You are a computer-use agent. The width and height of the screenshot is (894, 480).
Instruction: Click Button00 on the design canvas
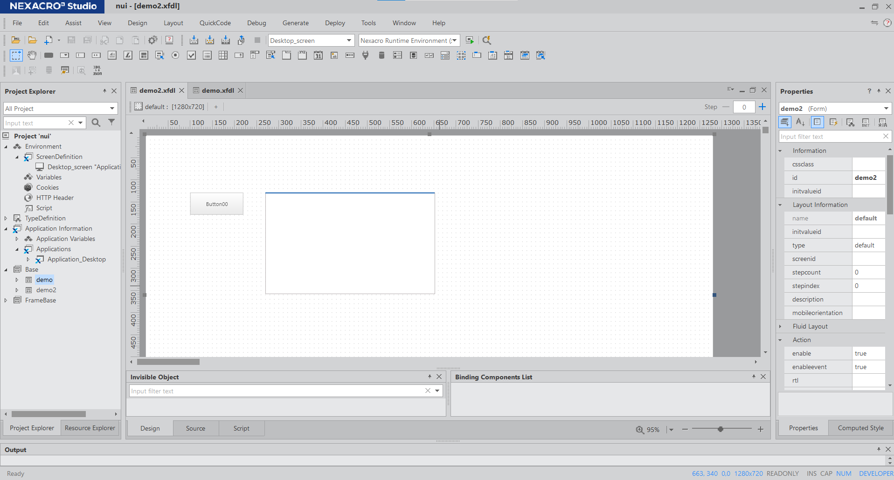tap(217, 204)
